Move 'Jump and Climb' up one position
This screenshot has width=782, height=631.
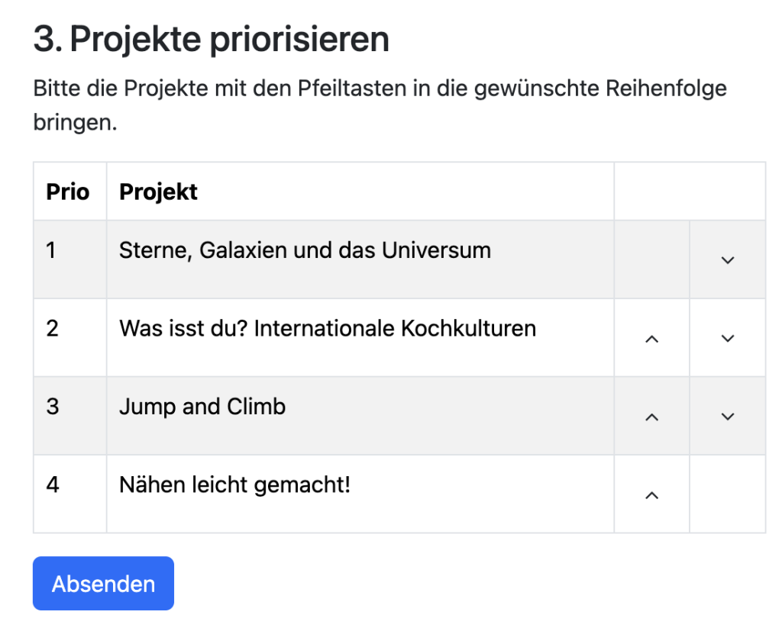tap(651, 417)
